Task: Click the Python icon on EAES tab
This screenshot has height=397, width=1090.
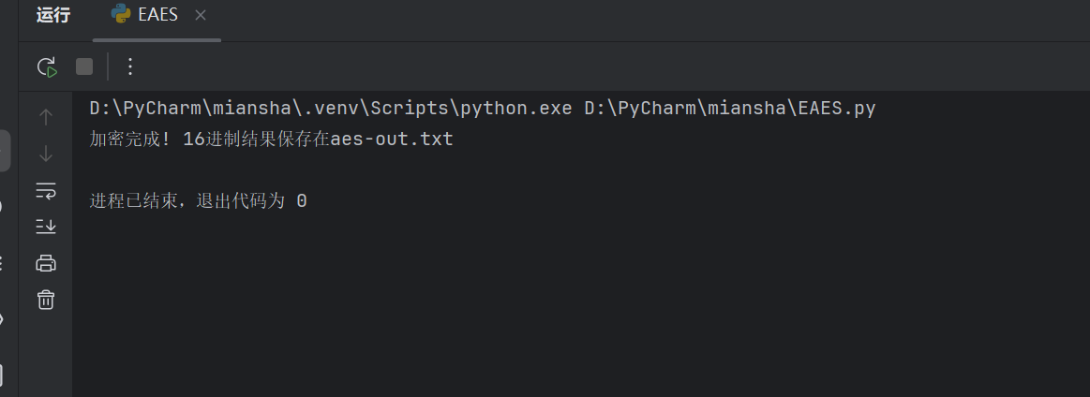Action: (121, 15)
